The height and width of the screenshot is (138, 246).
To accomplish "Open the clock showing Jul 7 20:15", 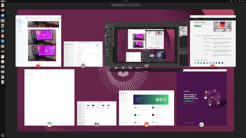I will click(x=126, y=1).
